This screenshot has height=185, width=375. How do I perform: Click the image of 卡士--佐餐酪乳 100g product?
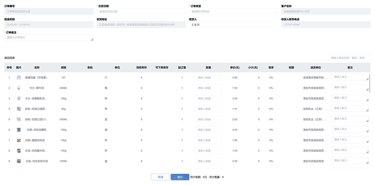tap(19, 98)
